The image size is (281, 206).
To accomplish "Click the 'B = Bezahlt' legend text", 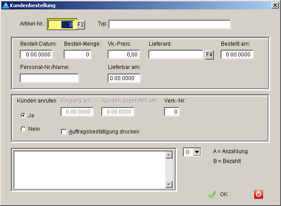I will point(227,161).
